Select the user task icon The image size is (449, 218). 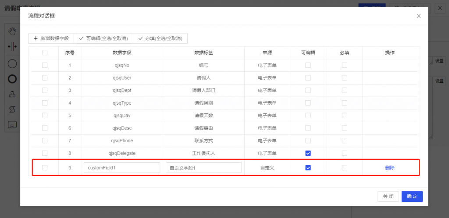(12, 94)
